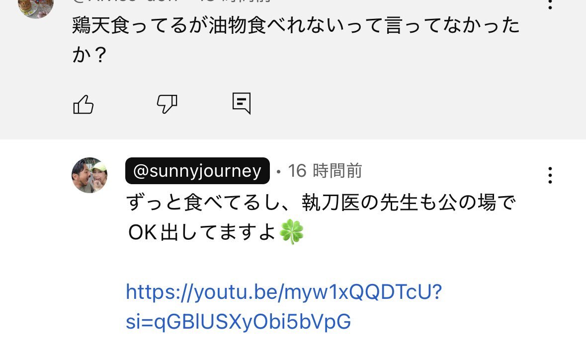Image resolution: width=586 pixels, height=350 pixels.
Task: Tap the top commenter's partially visible avatar
Action: (x=36, y=6)
